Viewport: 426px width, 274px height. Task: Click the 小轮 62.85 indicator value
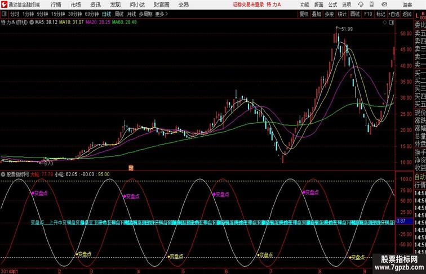tap(66, 174)
